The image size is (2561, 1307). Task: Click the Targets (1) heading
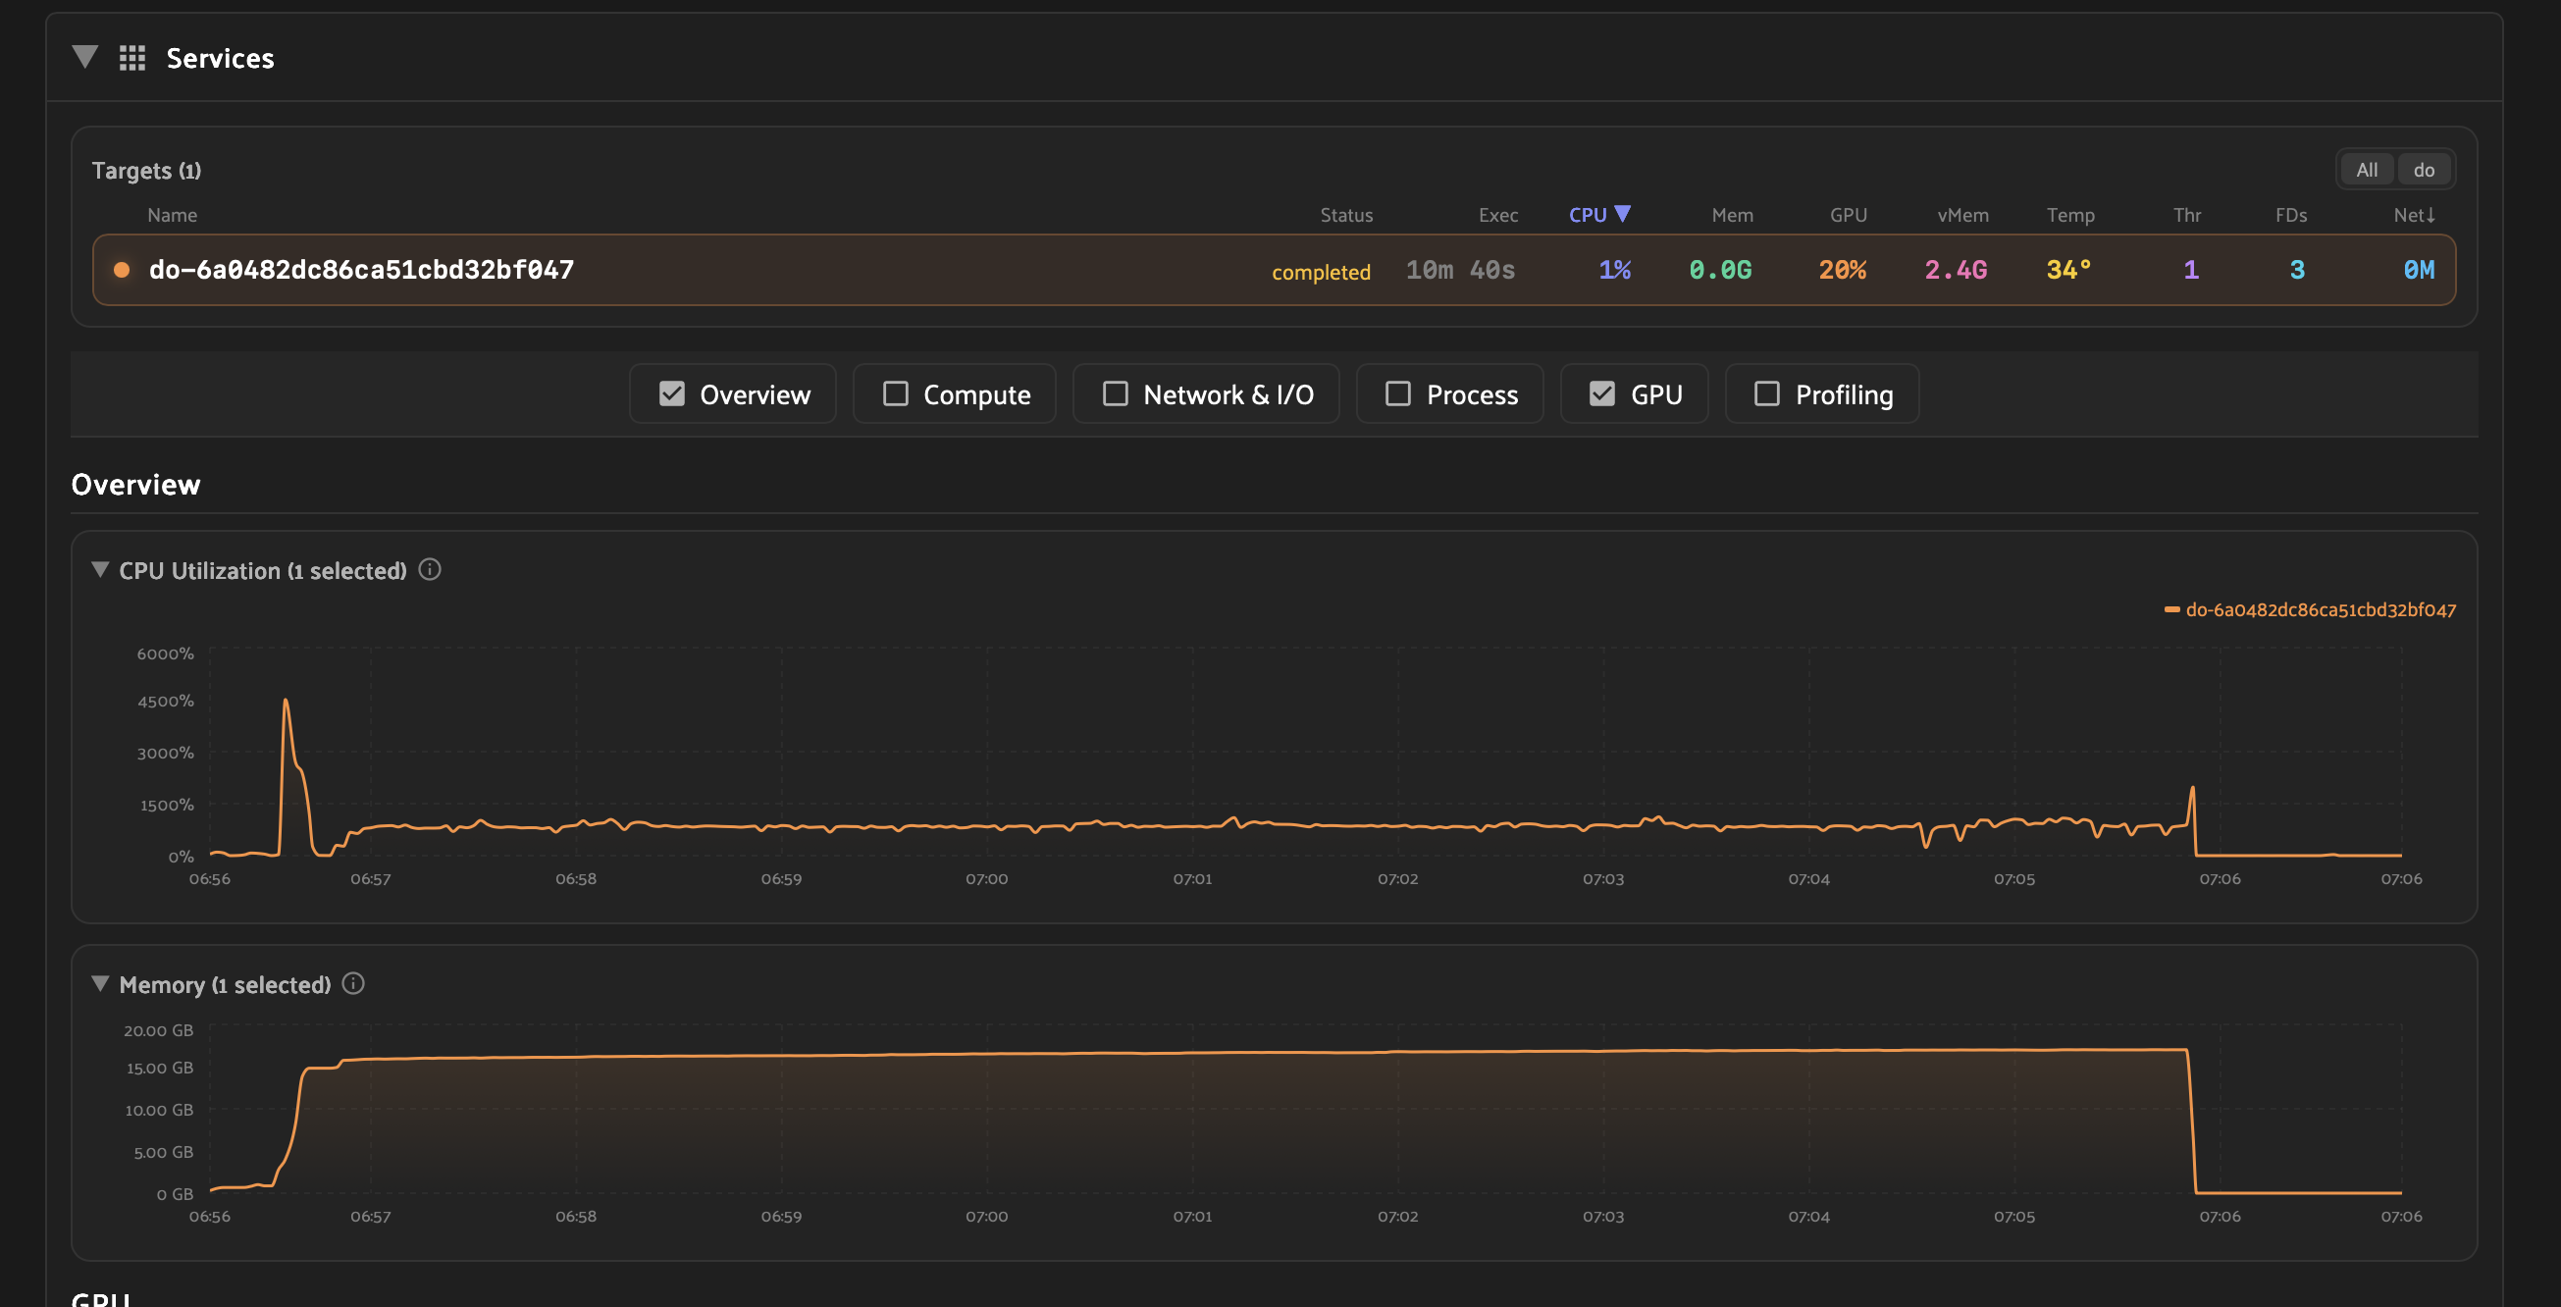tap(146, 170)
